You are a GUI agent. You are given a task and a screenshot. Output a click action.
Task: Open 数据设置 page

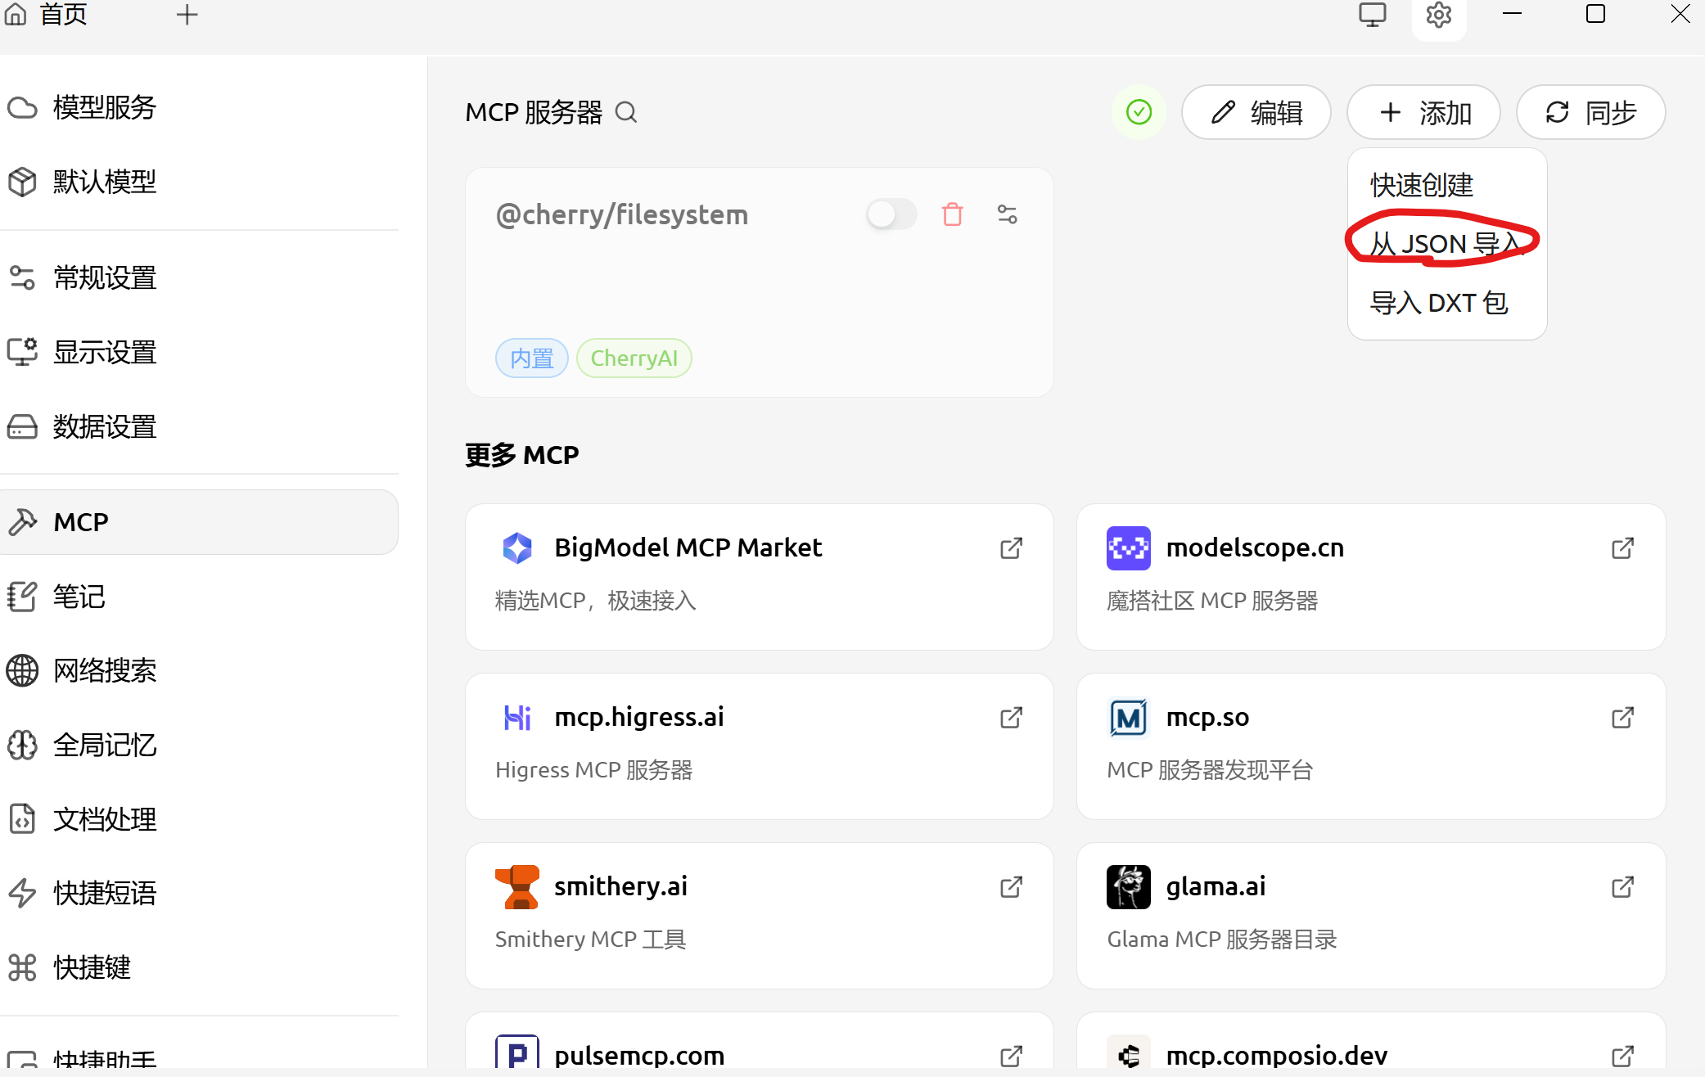click(199, 427)
